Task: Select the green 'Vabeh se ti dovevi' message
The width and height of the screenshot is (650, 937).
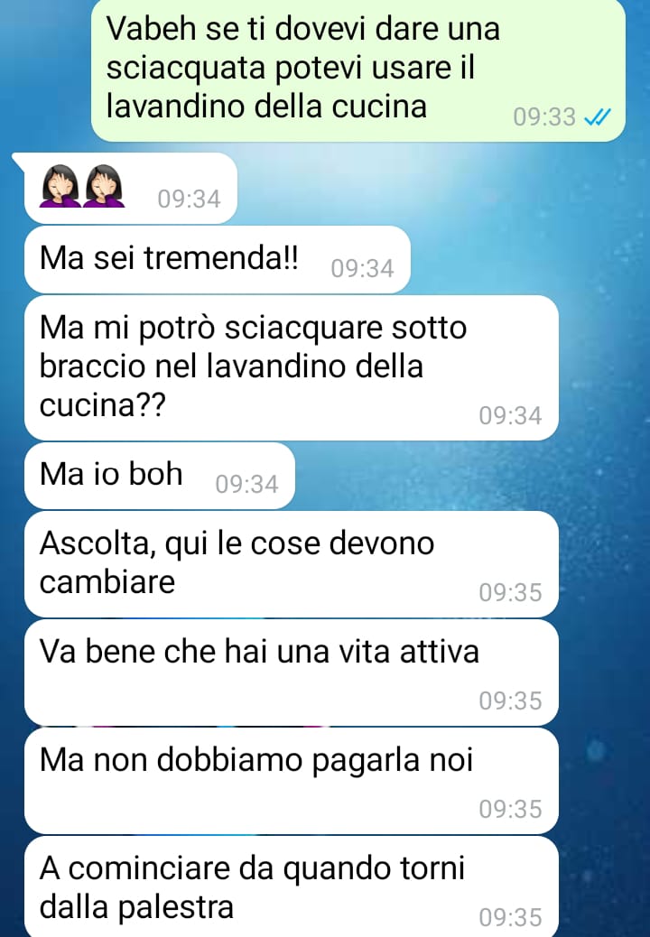Action: tap(358, 70)
